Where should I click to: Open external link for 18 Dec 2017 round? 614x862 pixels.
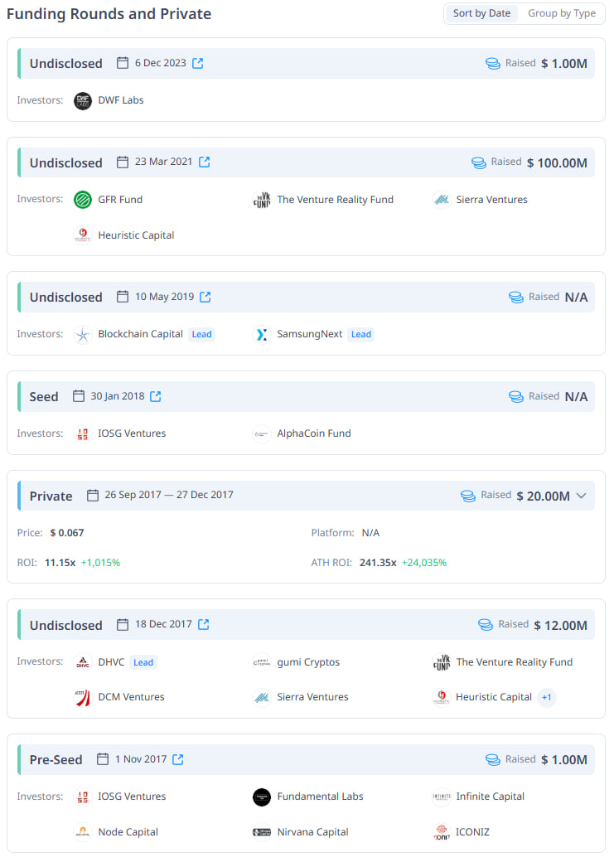[204, 624]
